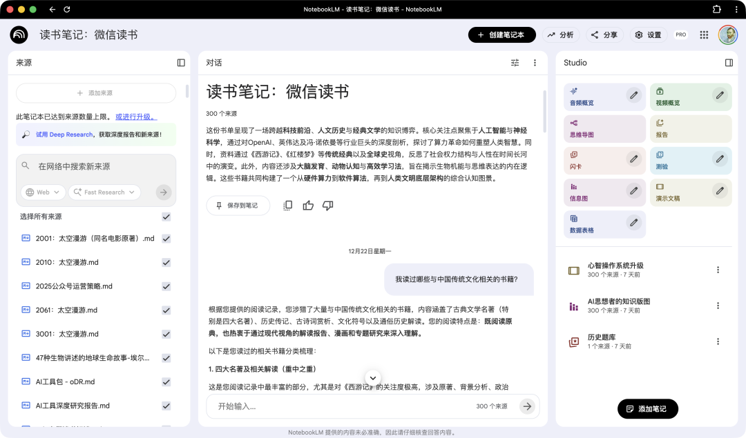Open the 设置 settings button
The image size is (746, 438).
tap(649, 34)
